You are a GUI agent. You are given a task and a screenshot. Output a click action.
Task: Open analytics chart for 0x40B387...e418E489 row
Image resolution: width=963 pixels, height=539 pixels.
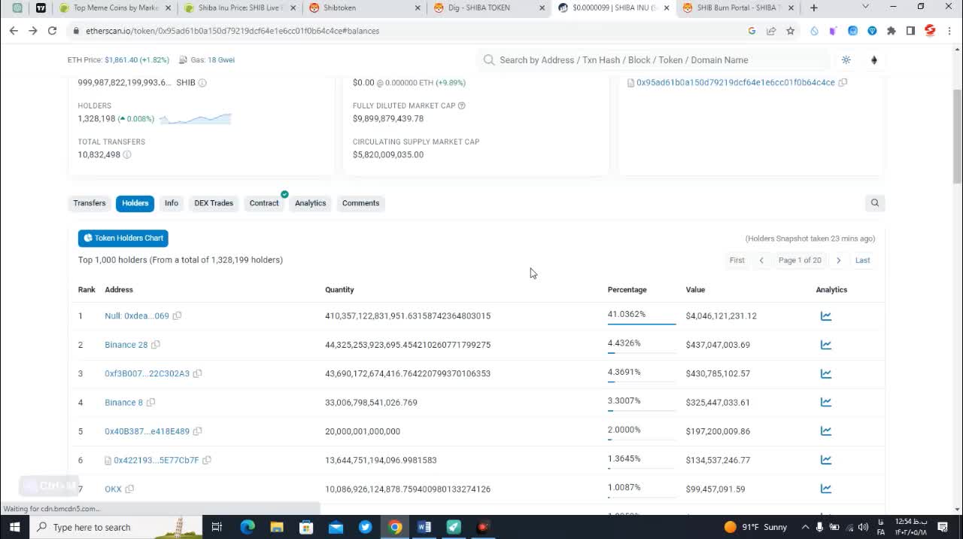pyautogui.click(x=825, y=431)
